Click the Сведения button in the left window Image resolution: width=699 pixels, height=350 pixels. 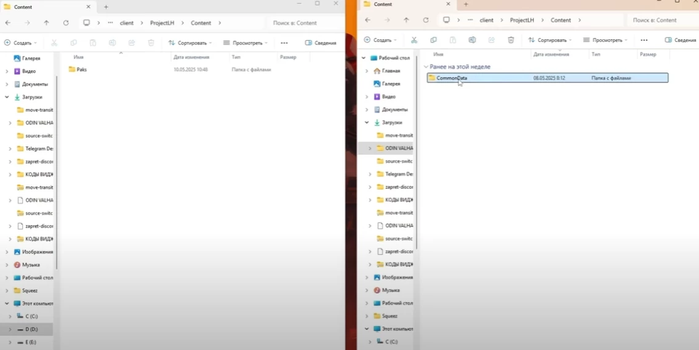321,43
